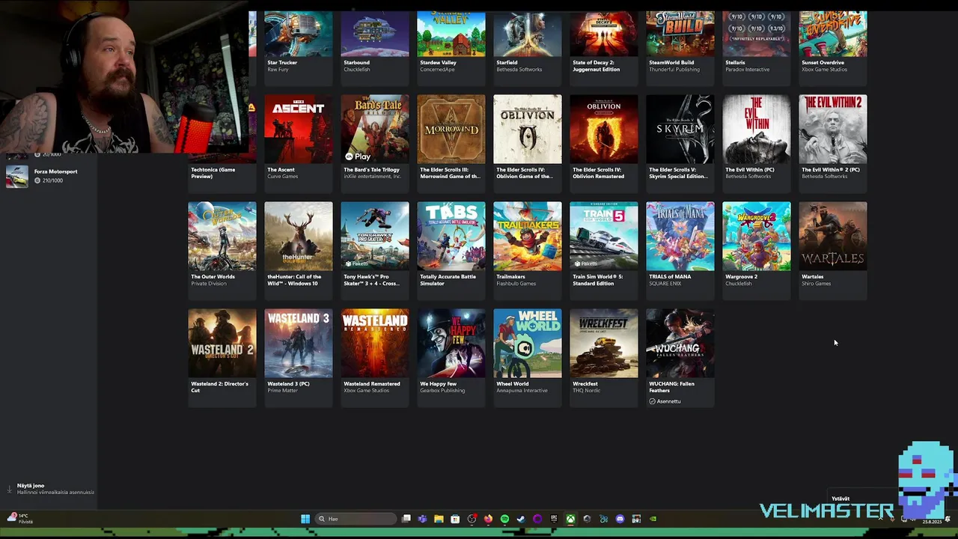Open Discord from the taskbar
The image size is (958, 539).
point(620,519)
